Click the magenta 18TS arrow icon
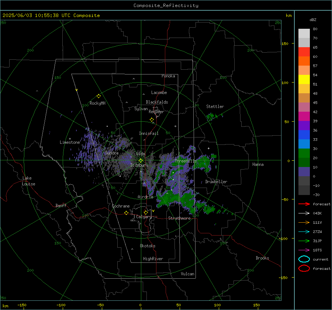This screenshot has height=310, width=332. coord(304,250)
